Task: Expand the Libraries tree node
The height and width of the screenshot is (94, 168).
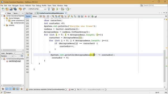Action: pyautogui.click(x=4, y=25)
